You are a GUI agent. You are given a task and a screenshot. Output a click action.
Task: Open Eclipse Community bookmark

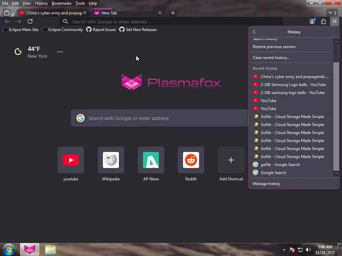point(62,30)
